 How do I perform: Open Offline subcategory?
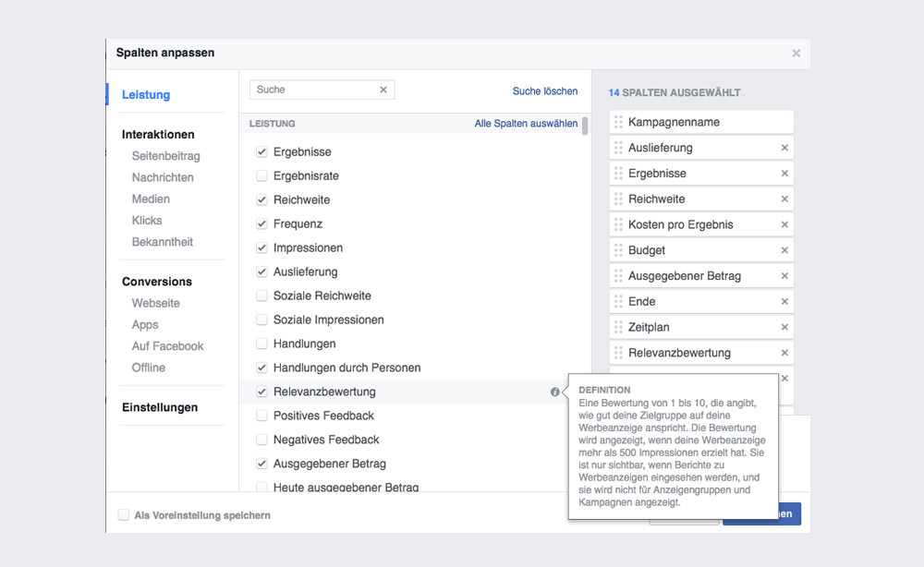coord(149,368)
